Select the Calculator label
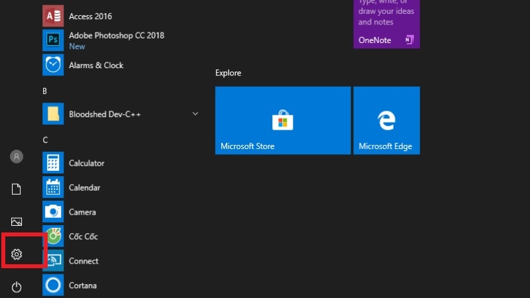The image size is (530, 298). pyautogui.click(x=87, y=163)
